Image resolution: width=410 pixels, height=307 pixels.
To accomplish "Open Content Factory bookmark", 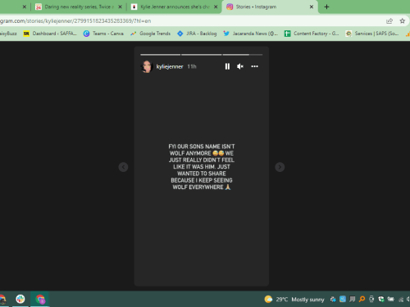I will tap(312, 34).
